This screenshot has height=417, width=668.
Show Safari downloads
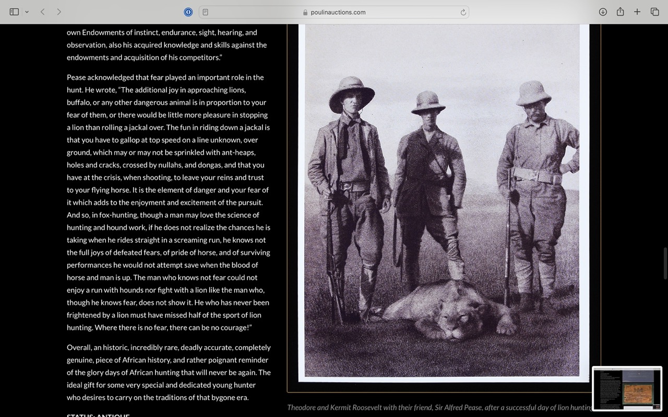(x=603, y=11)
